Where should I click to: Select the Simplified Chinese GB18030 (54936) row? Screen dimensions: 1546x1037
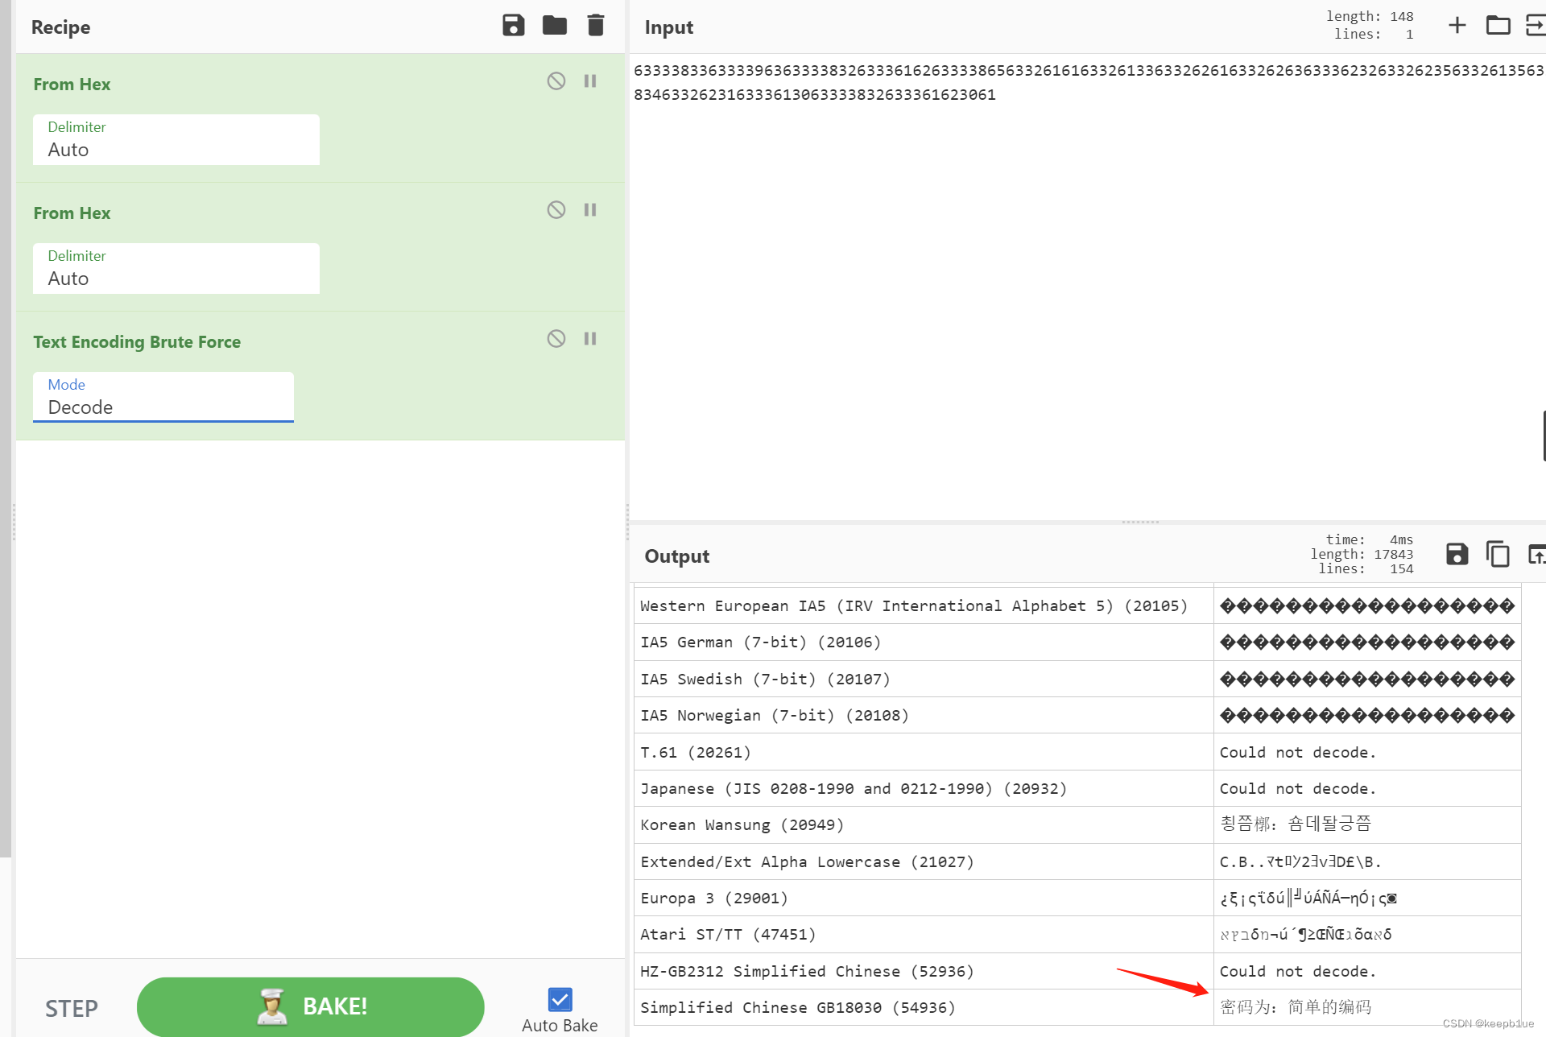[1077, 1007]
